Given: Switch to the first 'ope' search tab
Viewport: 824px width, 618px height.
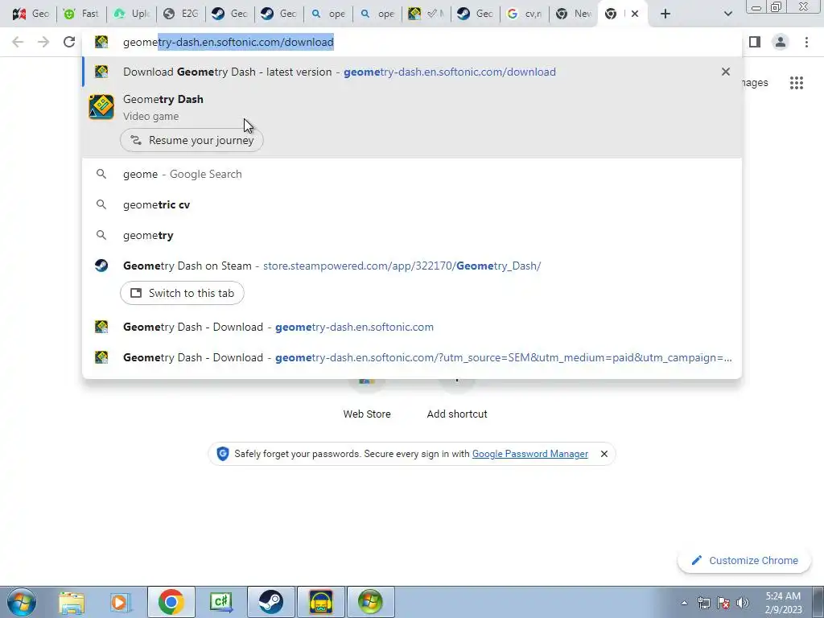Looking at the screenshot, I should pos(328,14).
